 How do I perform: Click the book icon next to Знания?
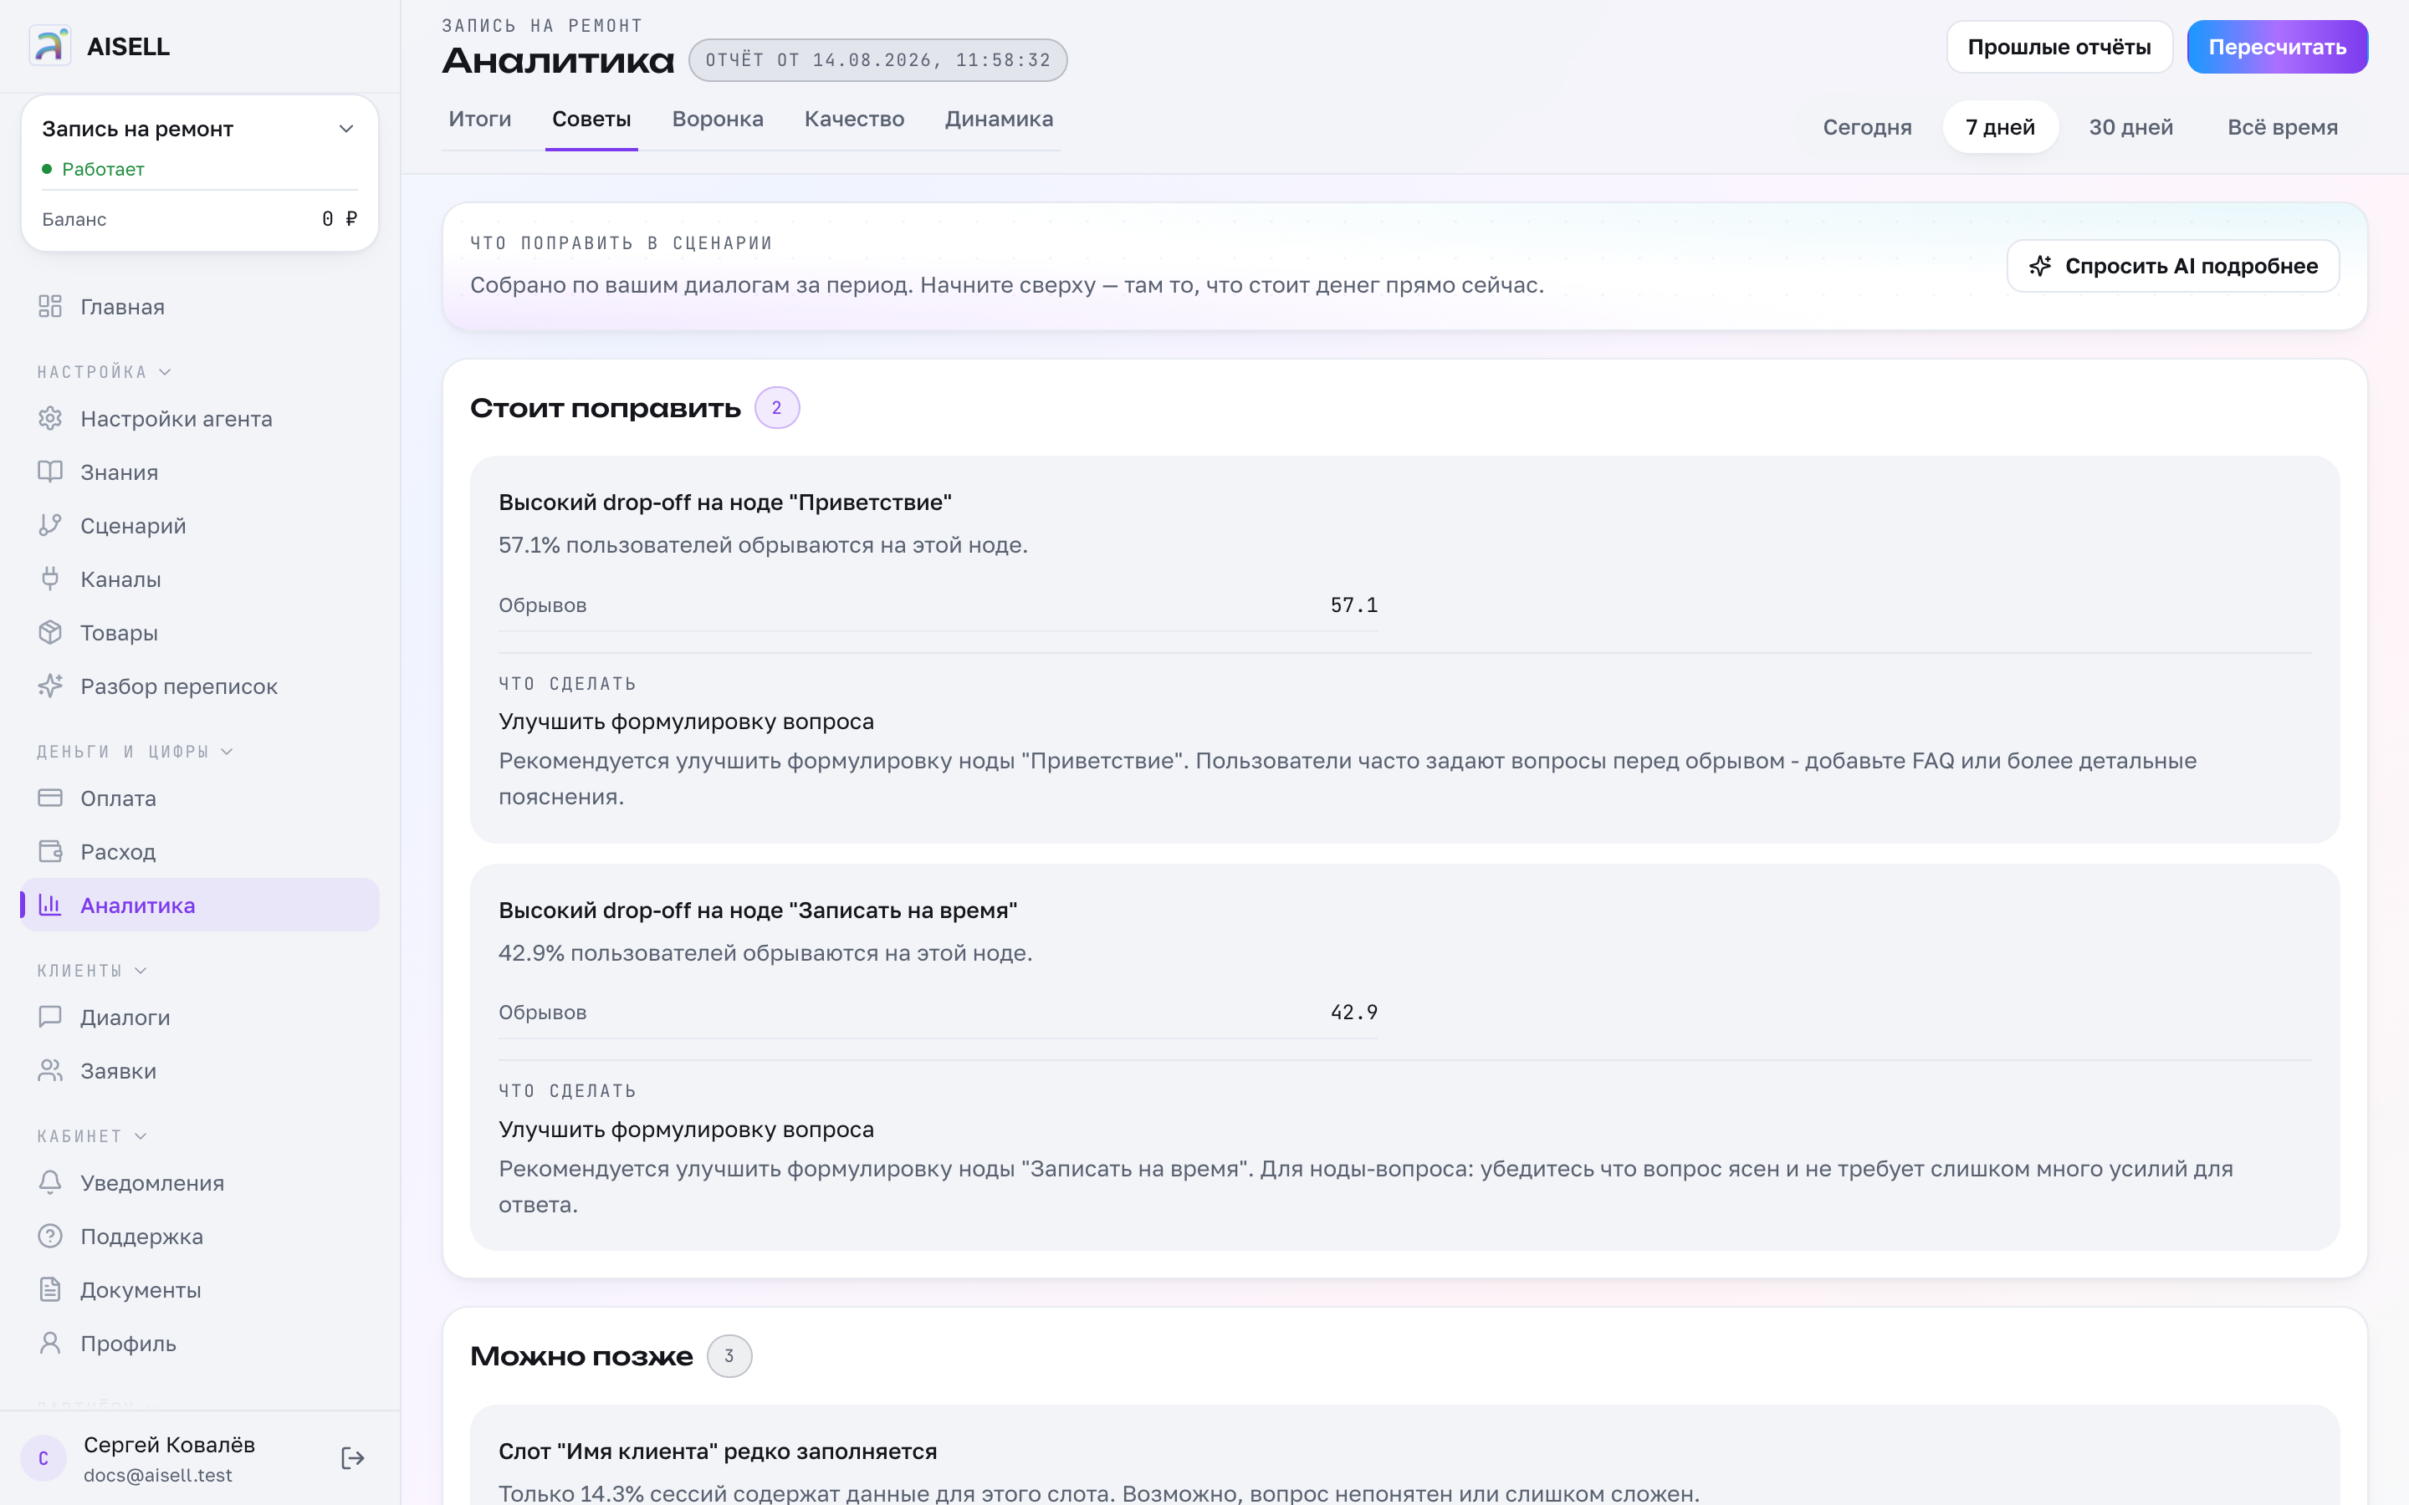point(50,472)
